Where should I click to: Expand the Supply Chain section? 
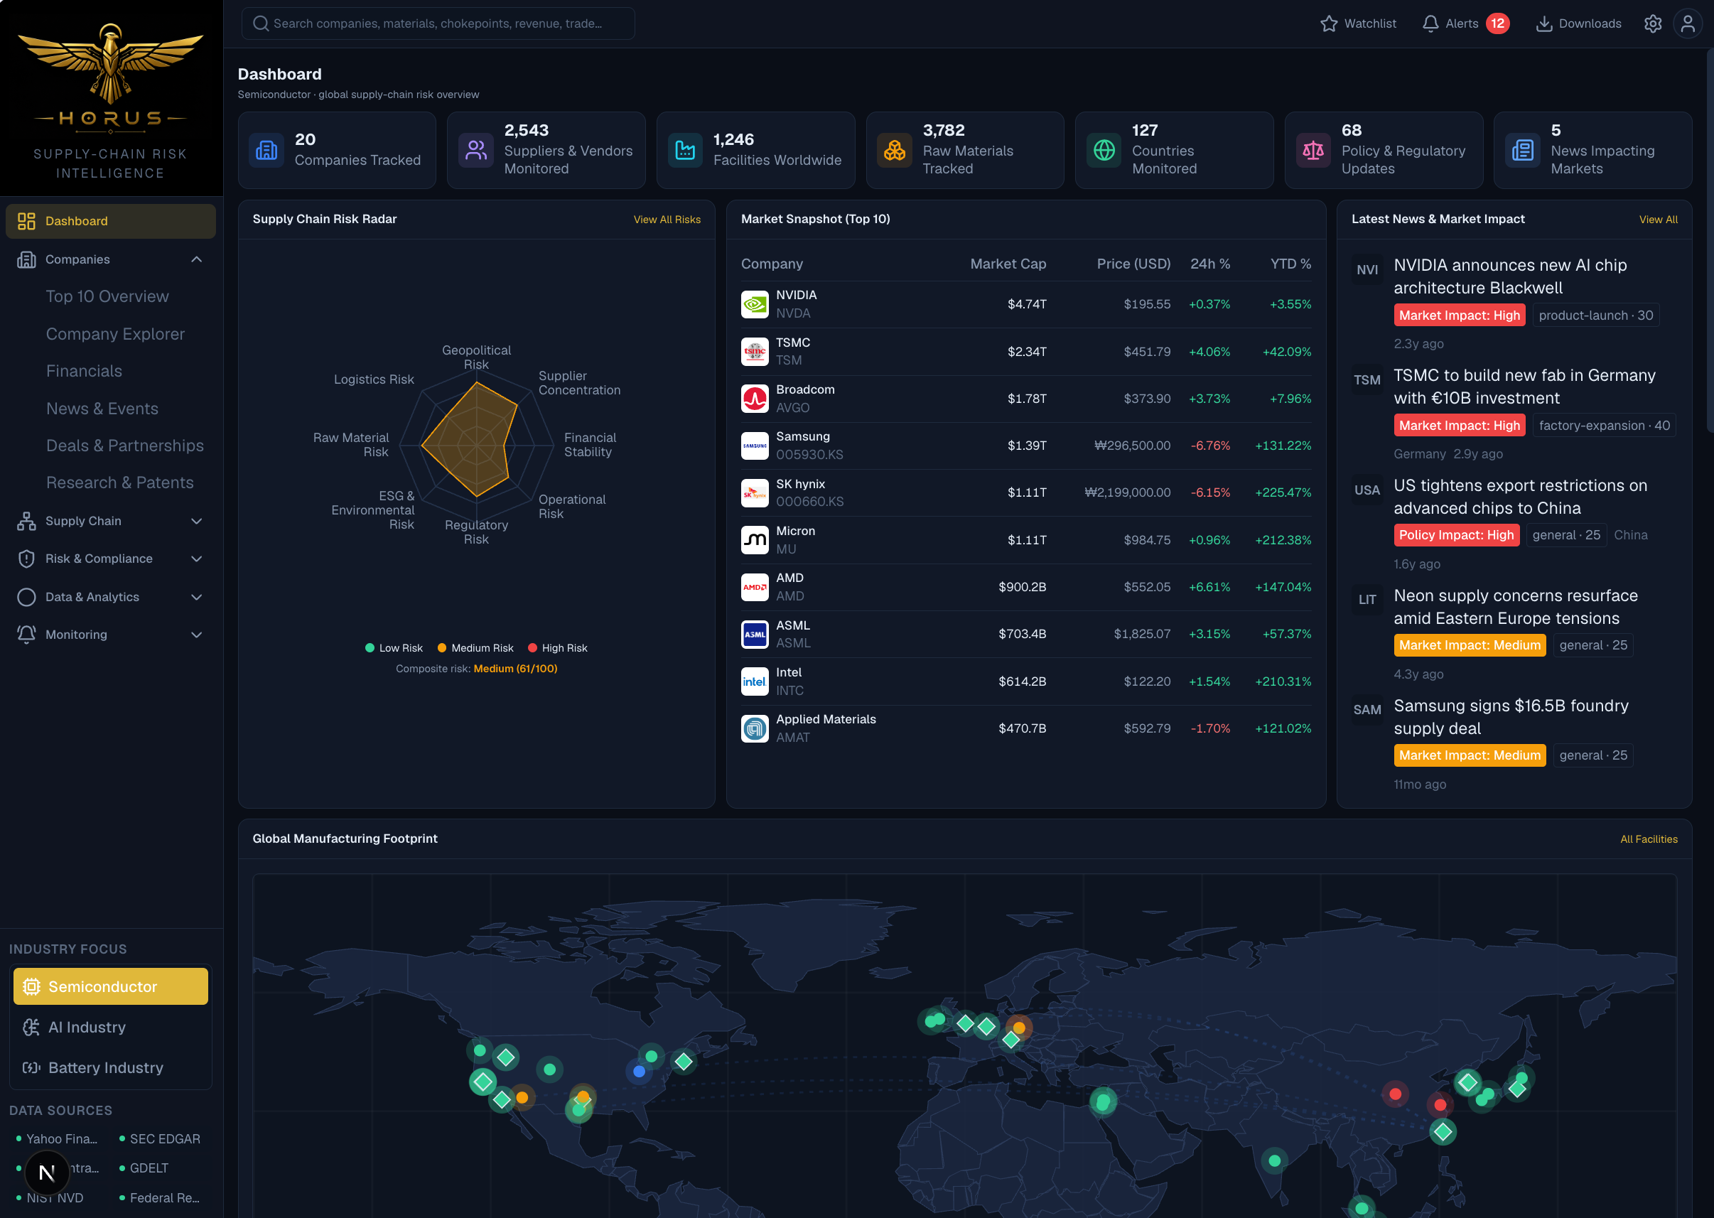point(110,522)
